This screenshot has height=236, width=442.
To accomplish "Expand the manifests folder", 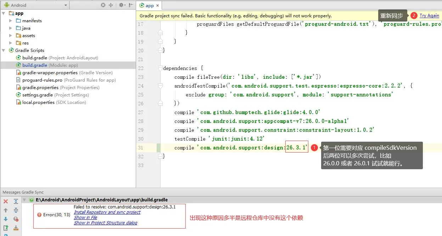I will (11, 21).
